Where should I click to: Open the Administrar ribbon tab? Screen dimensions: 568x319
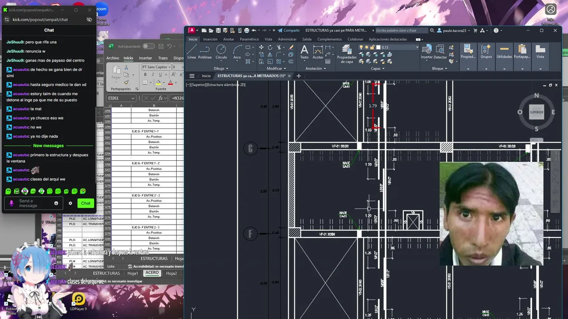tap(287, 39)
